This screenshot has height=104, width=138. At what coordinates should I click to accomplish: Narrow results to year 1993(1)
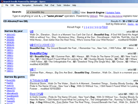(10, 66)
